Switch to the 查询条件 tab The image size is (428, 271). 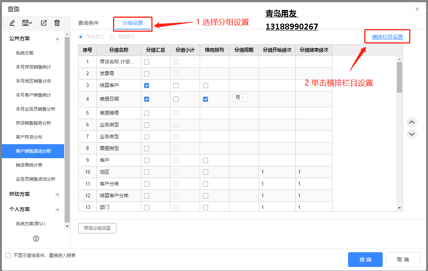click(88, 23)
